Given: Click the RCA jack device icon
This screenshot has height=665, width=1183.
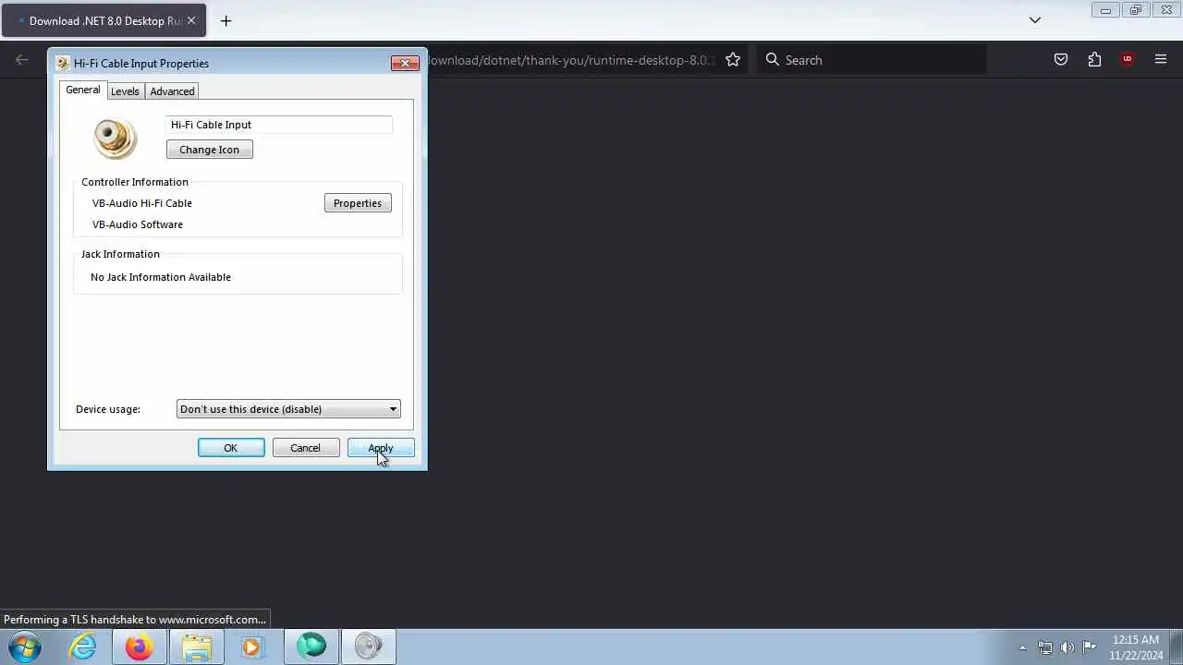Looking at the screenshot, I should click(x=116, y=138).
